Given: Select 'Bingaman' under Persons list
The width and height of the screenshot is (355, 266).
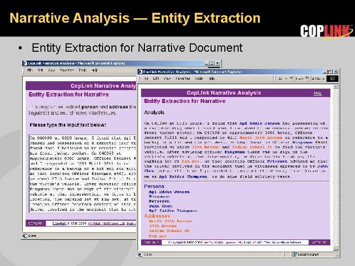Looking at the screenshot, I should (159, 197).
